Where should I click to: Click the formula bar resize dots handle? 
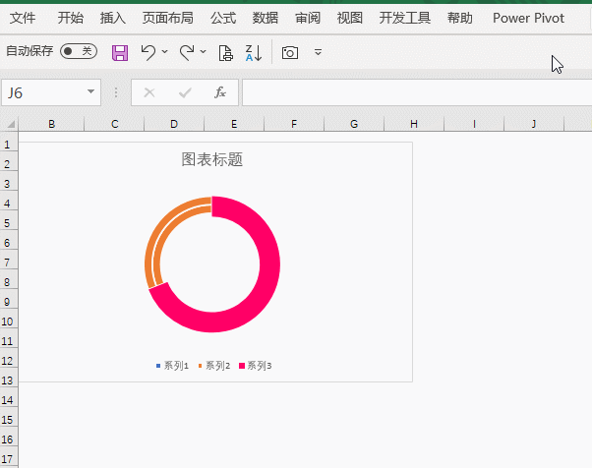[x=116, y=92]
